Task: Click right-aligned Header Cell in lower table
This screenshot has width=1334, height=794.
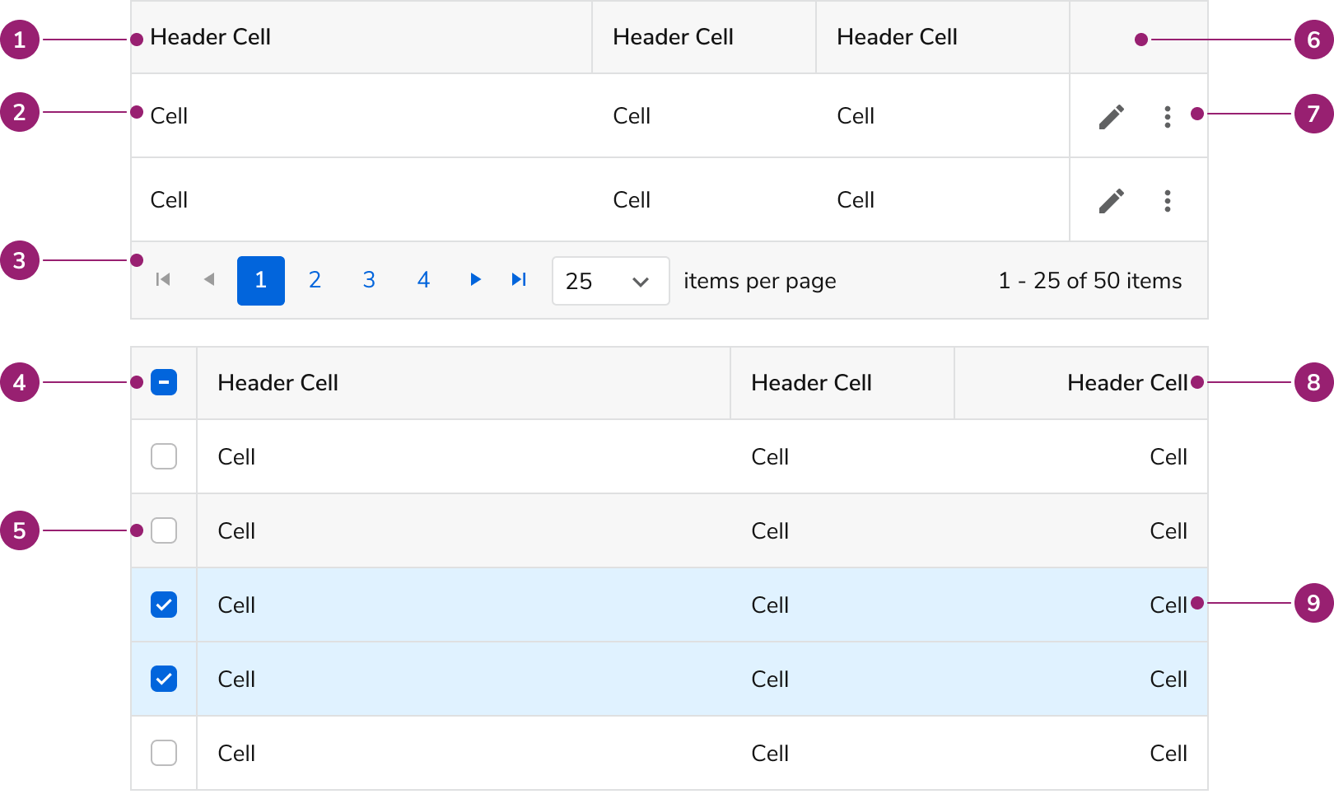Action: click(x=1126, y=383)
